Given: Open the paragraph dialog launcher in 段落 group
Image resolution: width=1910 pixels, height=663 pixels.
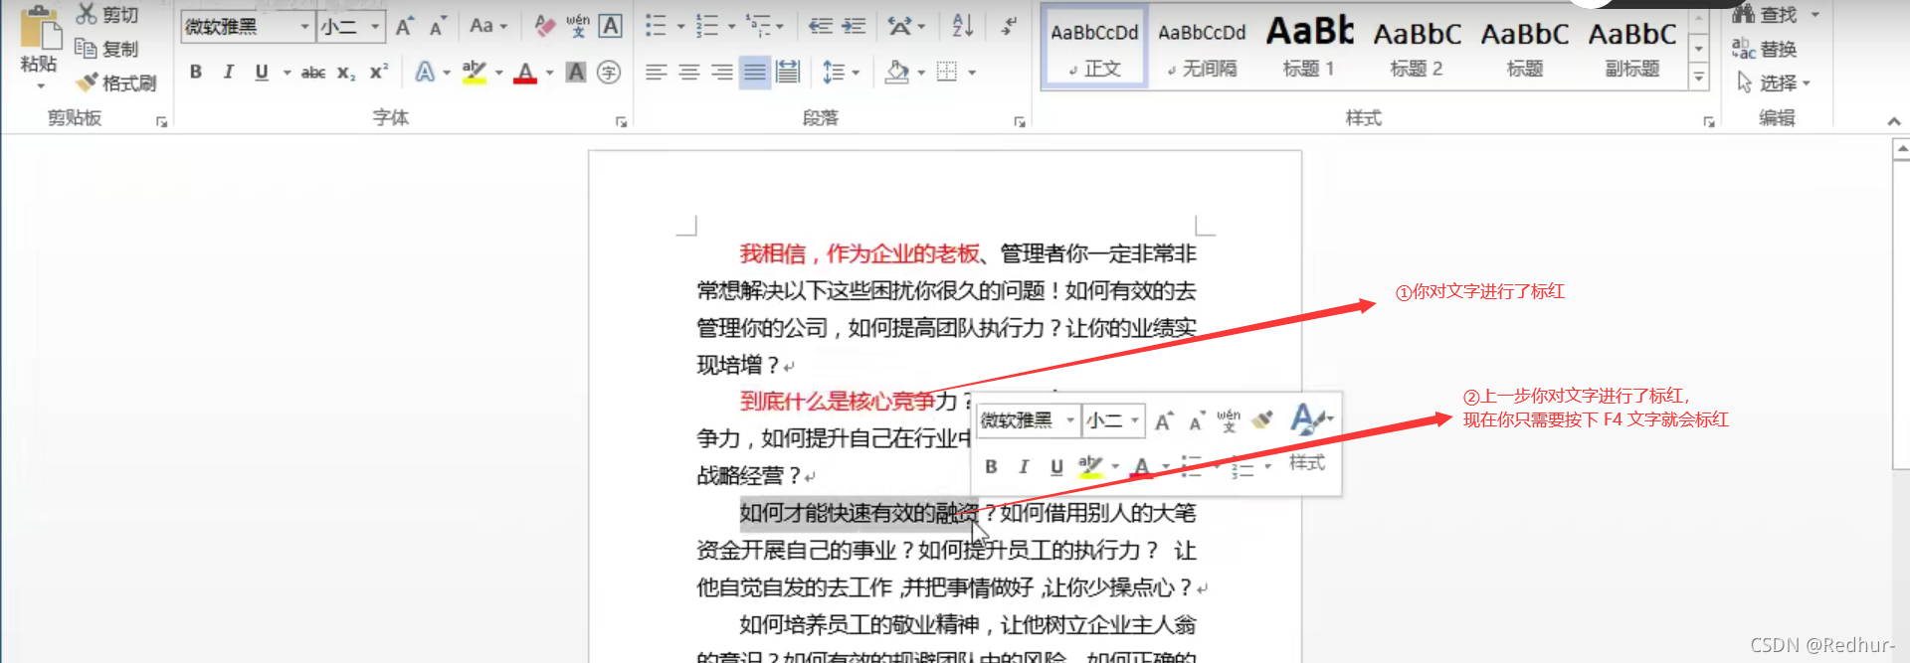Looking at the screenshot, I should coord(1020,121).
